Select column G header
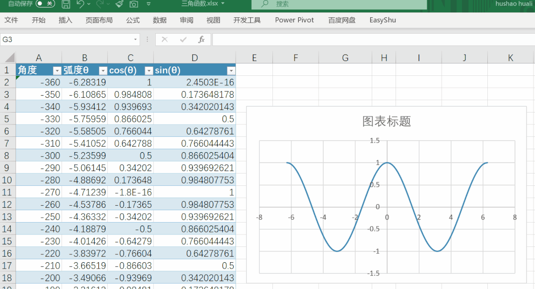Viewport: 535px width, 289px height. coord(345,58)
